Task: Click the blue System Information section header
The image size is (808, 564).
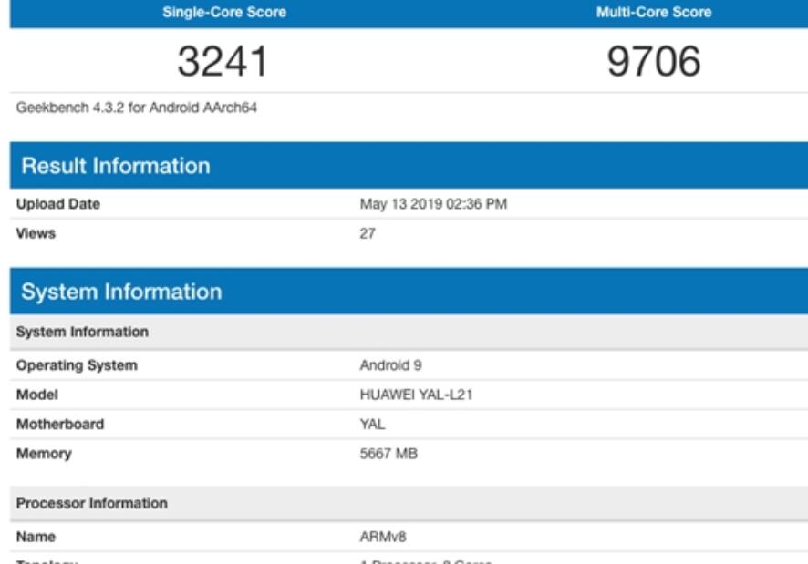Action: (121, 292)
